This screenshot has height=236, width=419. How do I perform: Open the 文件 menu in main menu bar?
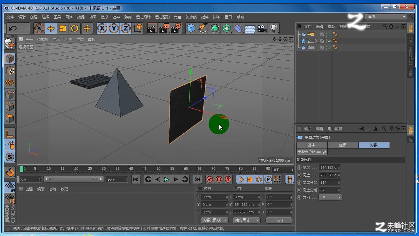10,17
